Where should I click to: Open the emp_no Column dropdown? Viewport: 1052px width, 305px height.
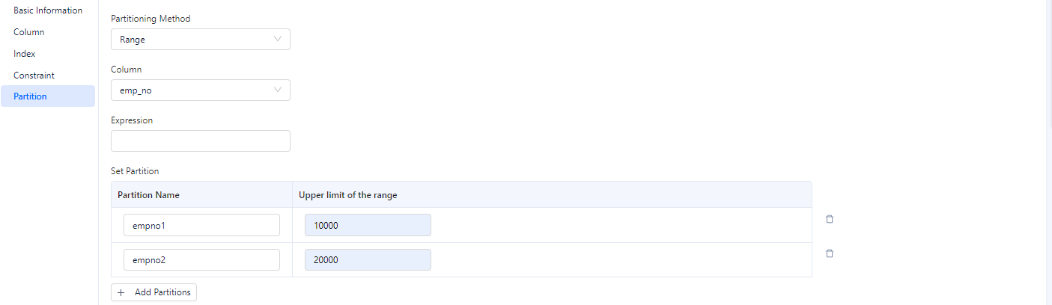(200, 90)
